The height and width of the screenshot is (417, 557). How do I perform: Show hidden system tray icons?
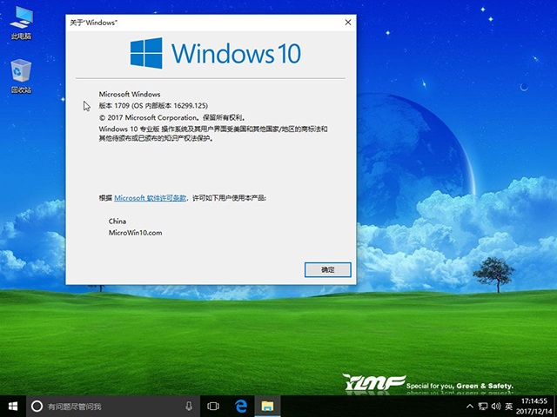470,406
